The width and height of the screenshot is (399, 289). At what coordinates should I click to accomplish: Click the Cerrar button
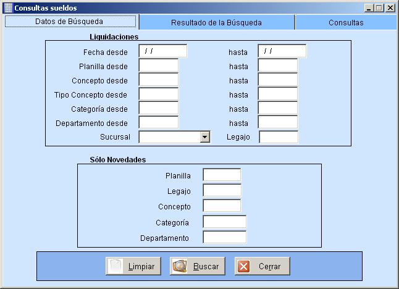pos(262,266)
